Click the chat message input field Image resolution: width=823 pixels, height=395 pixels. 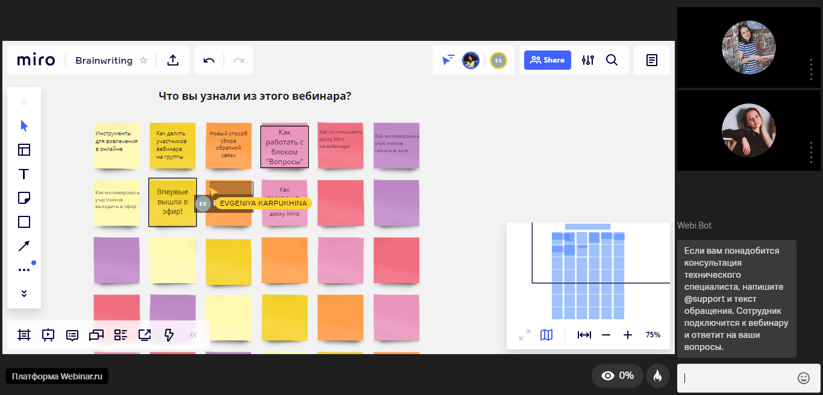[x=738, y=378]
